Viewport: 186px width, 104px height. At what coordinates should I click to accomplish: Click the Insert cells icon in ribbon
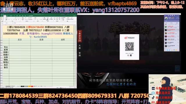55,18
